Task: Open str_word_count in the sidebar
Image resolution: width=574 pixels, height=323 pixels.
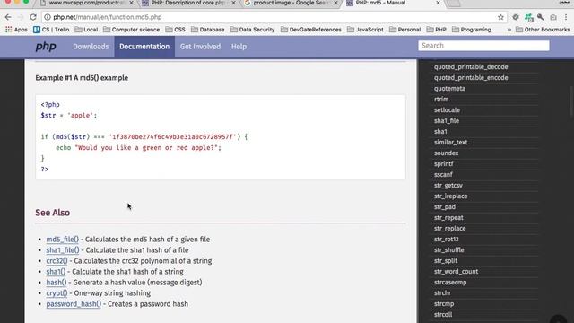Action: tap(456, 272)
